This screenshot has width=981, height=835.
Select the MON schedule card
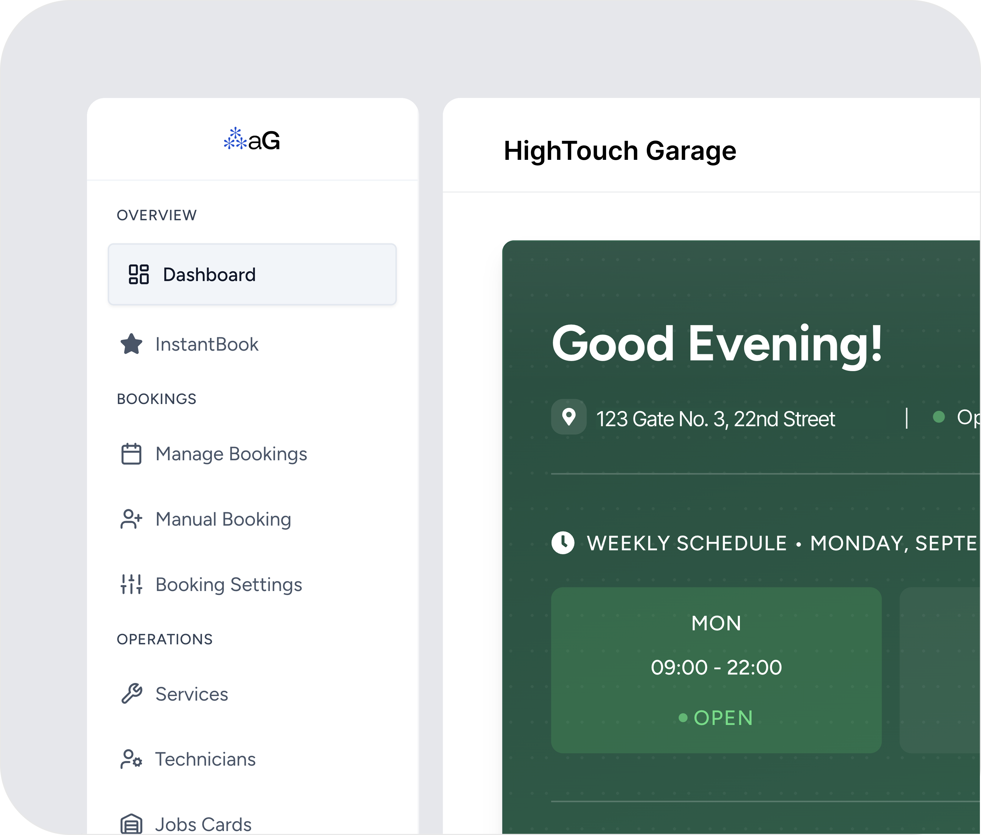coord(716,670)
